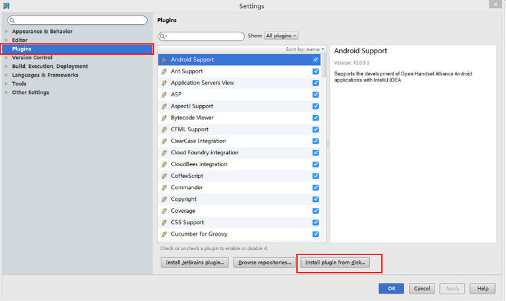The width and height of the screenshot is (506, 301).
Task: Open the Sort by name dropdown
Action: pos(305,49)
